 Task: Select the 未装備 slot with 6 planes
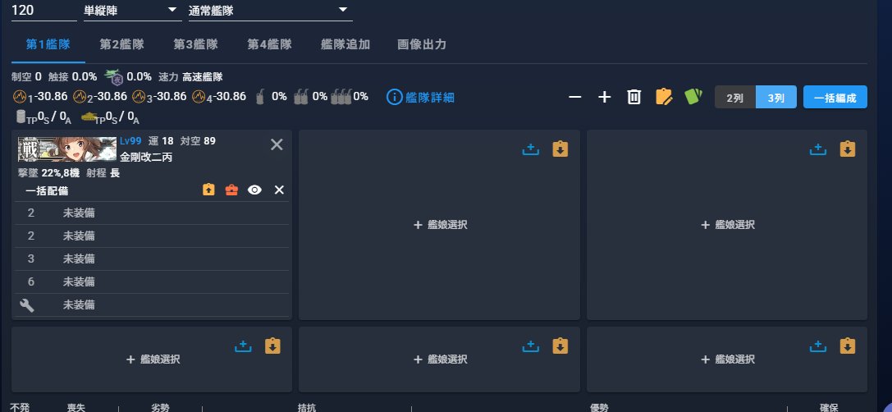pyautogui.click(x=151, y=282)
